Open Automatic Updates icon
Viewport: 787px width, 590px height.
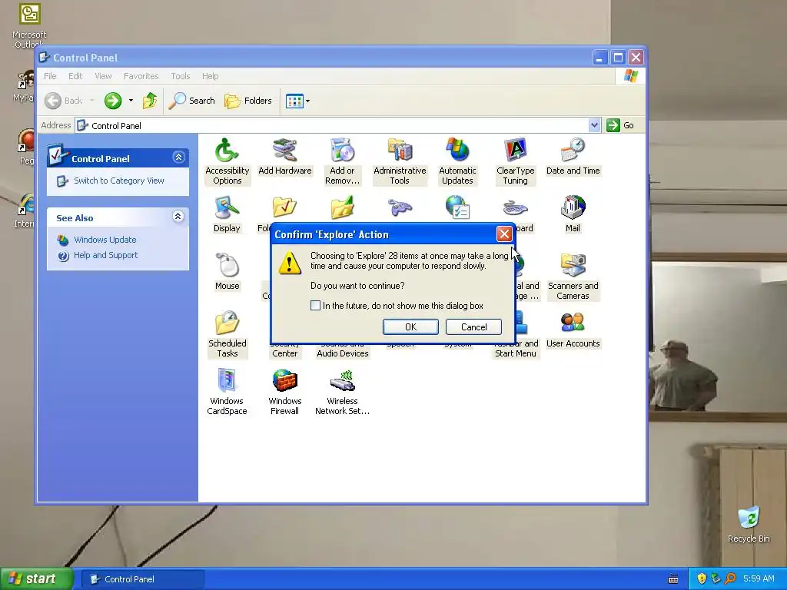click(457, 161)
